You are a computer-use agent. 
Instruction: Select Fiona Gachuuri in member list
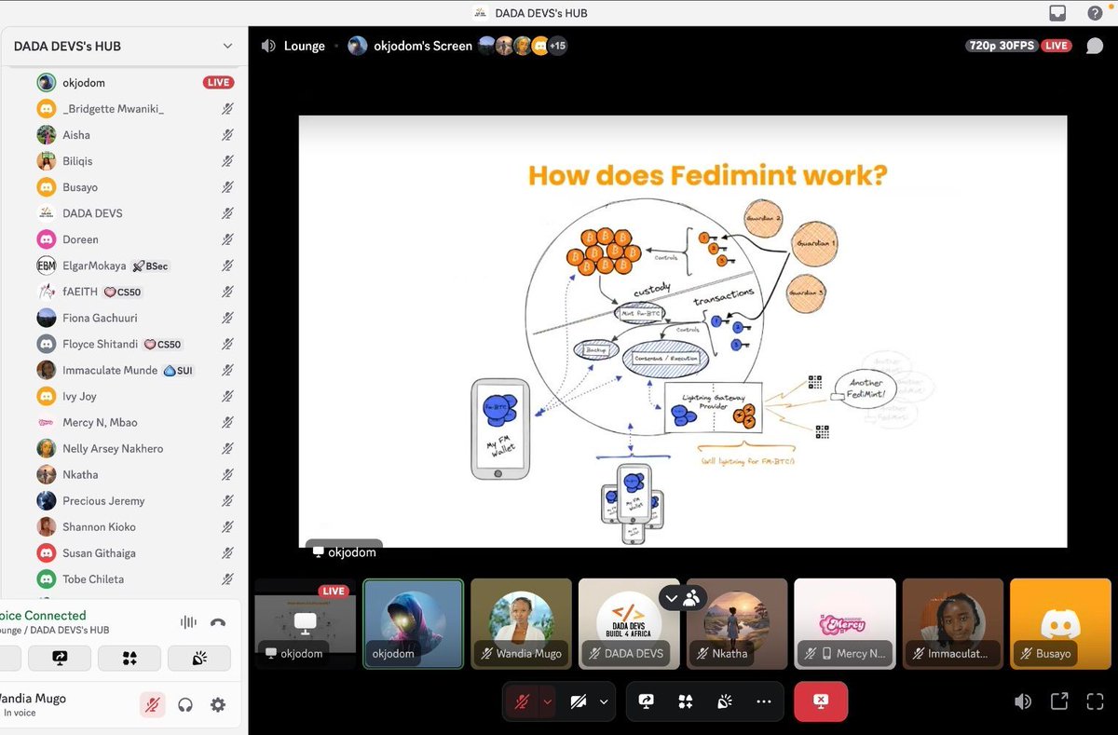(135, 318)
